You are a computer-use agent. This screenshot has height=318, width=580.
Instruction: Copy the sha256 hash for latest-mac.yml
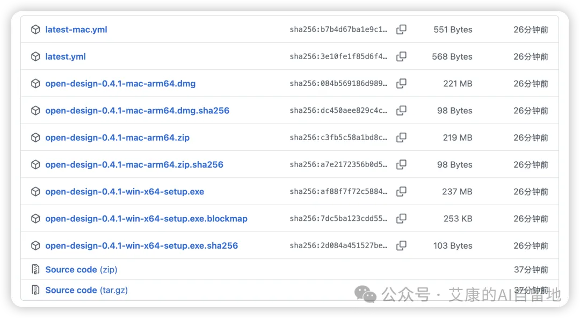pos(401,29)
